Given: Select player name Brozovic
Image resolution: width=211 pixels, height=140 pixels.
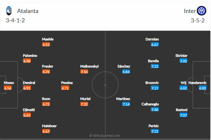Looking at the screenshot, I should (152, 83).
